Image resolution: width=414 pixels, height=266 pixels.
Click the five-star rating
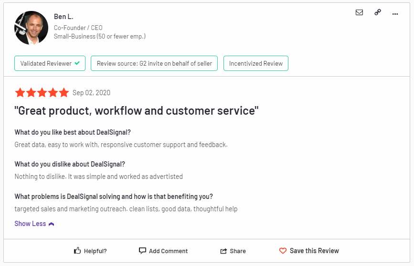point(42,93)
